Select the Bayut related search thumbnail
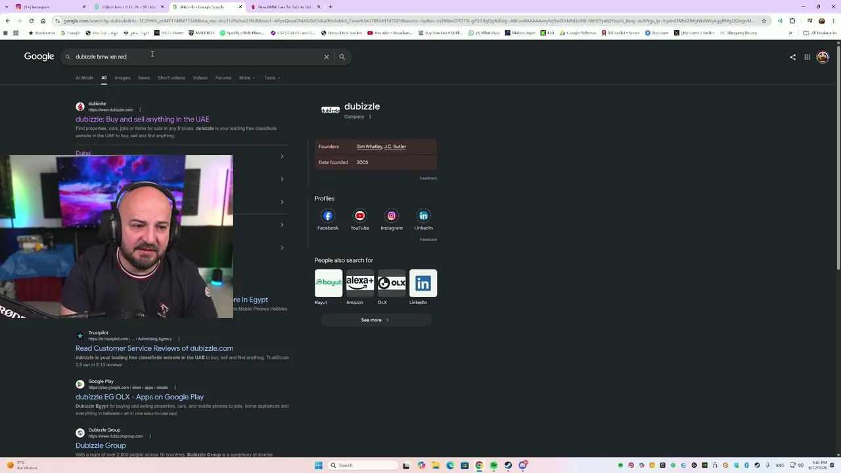The width and height of the screenshot is (841, 473). pyautogui.click(x=329, y=283)
